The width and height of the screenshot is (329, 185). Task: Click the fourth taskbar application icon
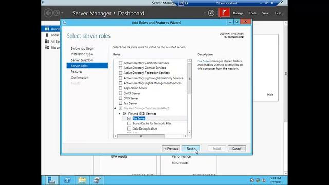point(97,180)
